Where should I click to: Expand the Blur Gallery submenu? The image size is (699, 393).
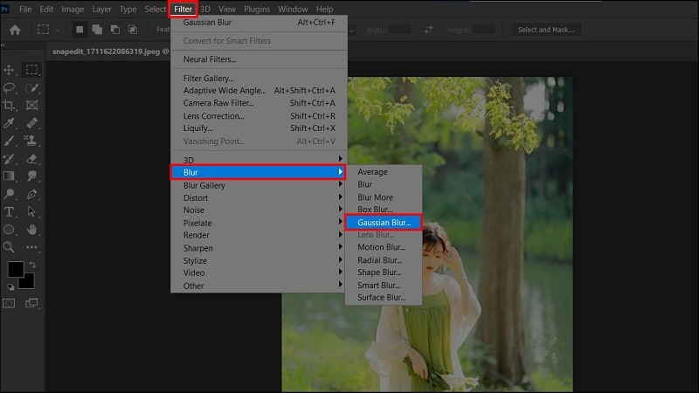pos(259,185)
